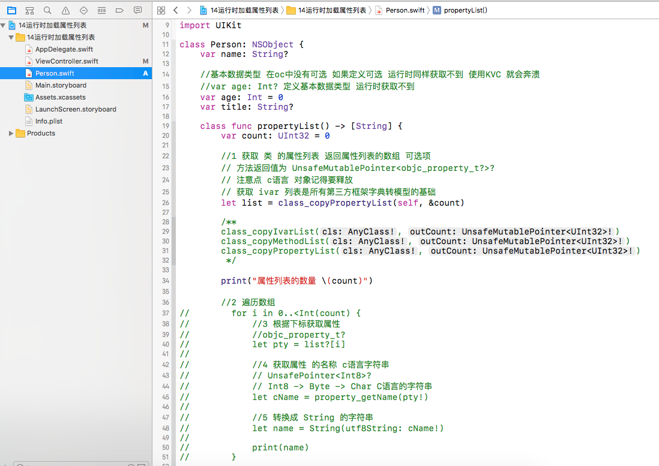
Task: Open the folder breadcrumb in the jump bar
Action: pos(332,11)
